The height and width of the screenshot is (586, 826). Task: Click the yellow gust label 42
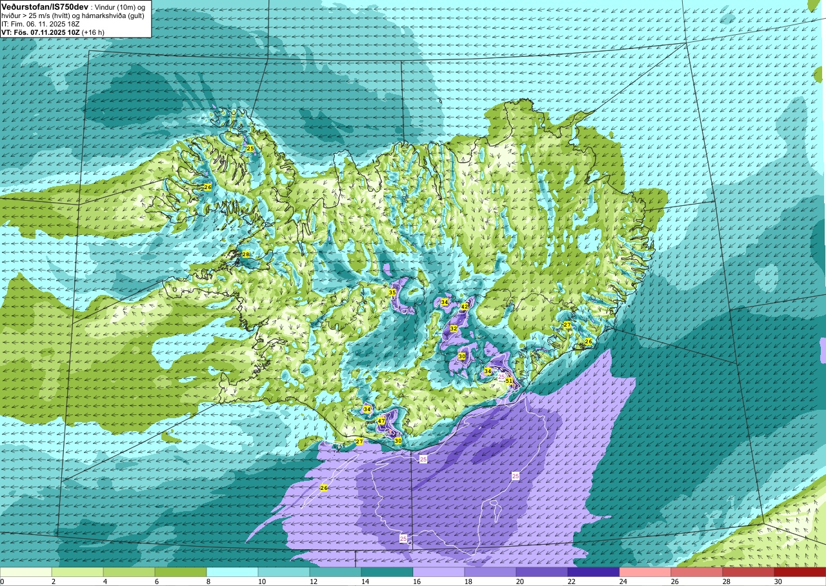[465, 306]
